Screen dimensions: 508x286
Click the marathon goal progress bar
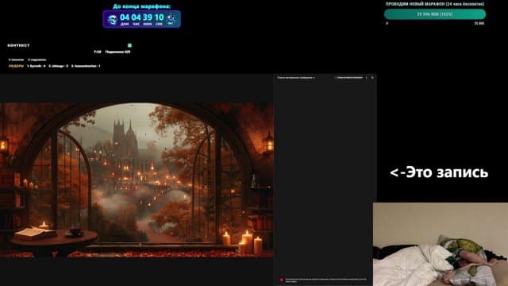pos(435,14)
